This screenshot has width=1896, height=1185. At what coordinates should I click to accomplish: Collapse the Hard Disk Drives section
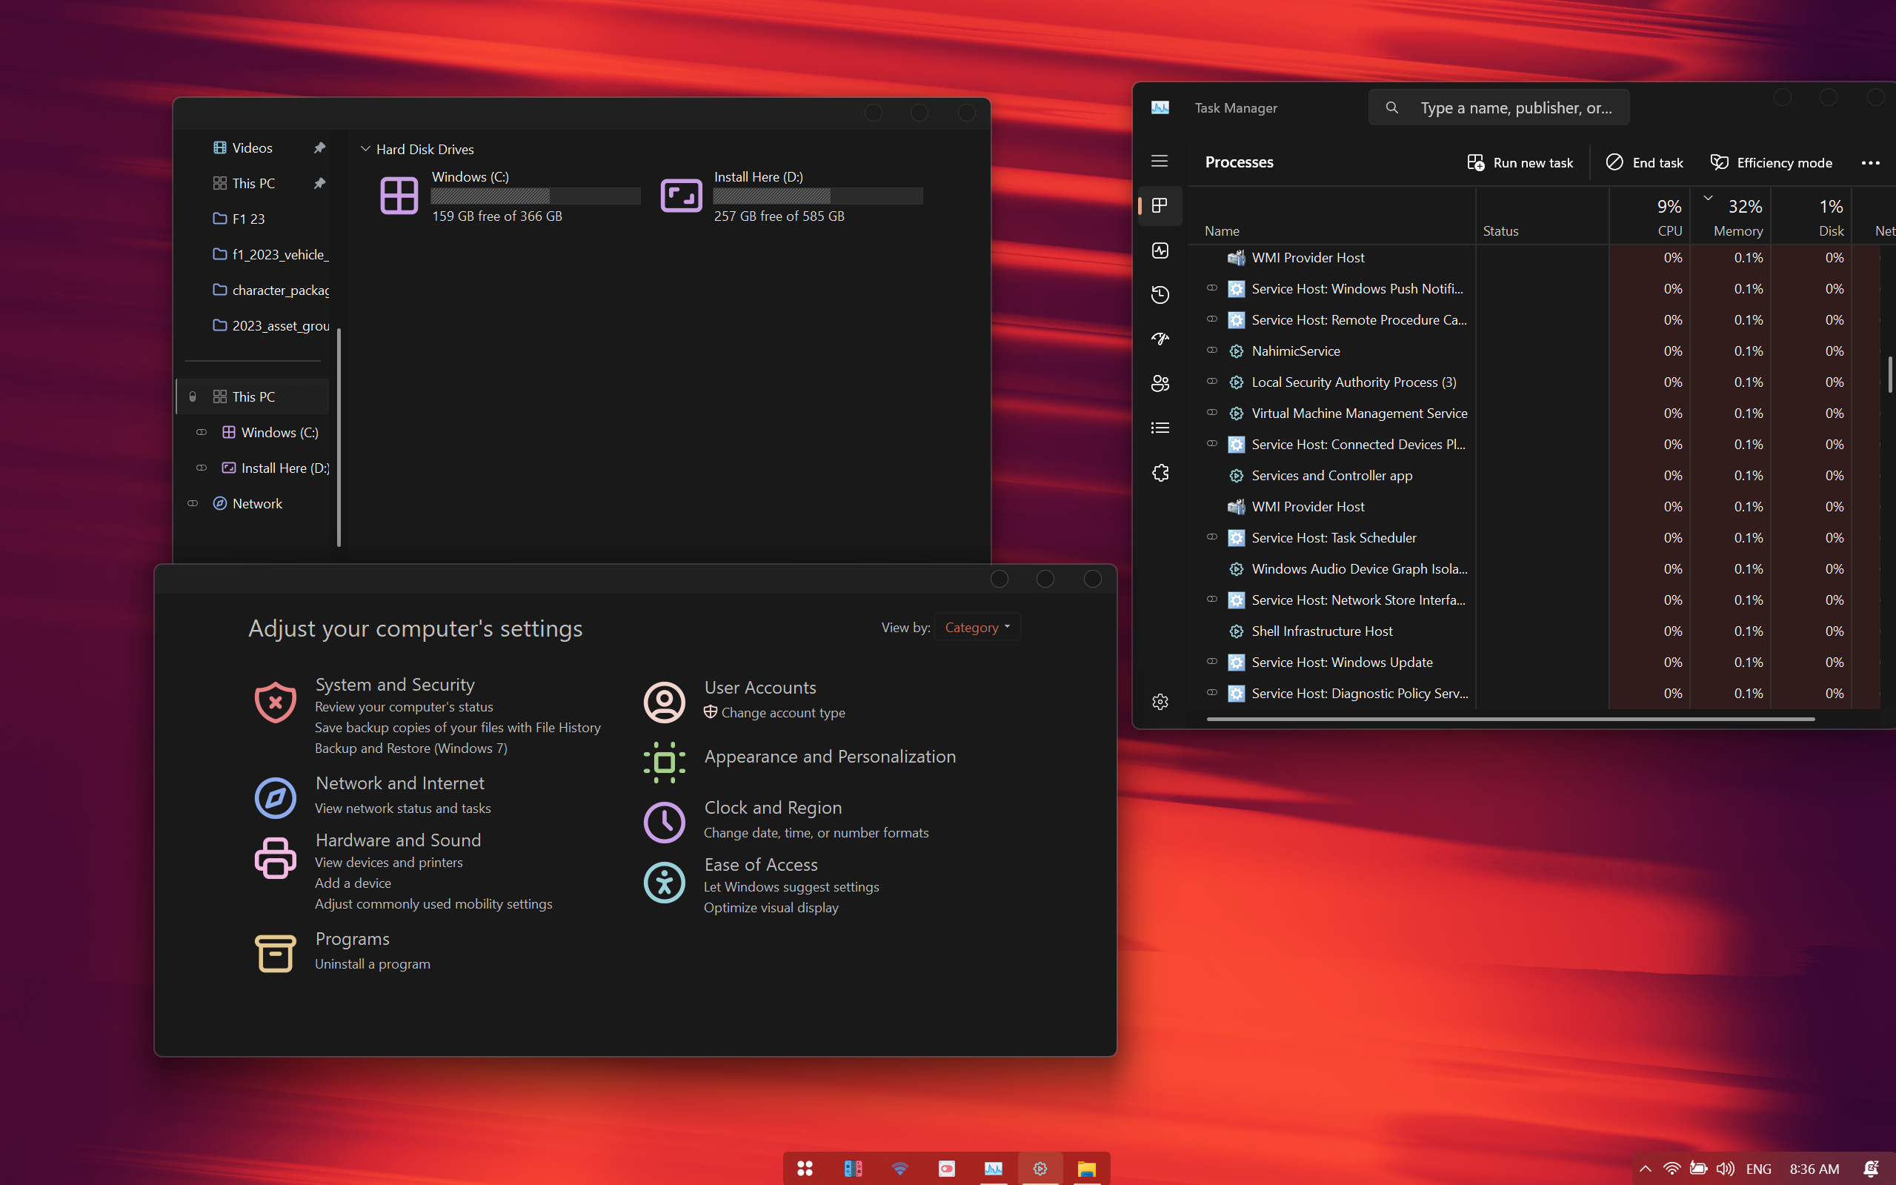click(x=365, y=148)
